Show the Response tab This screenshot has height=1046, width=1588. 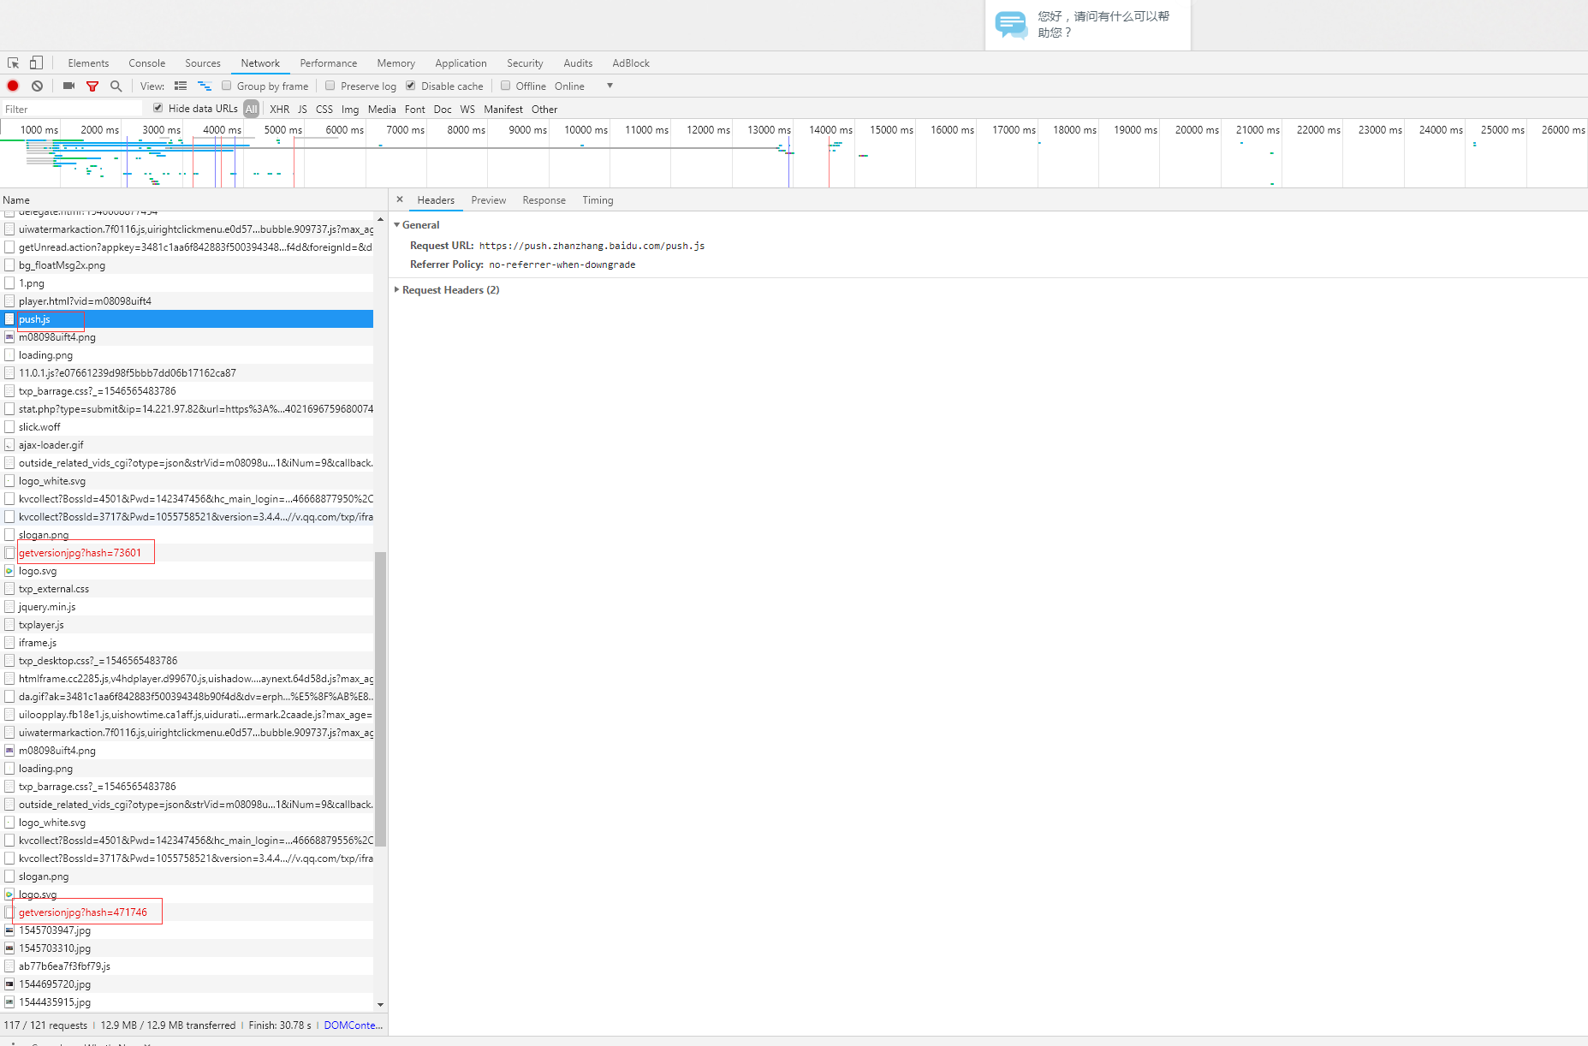pos(544,200)
